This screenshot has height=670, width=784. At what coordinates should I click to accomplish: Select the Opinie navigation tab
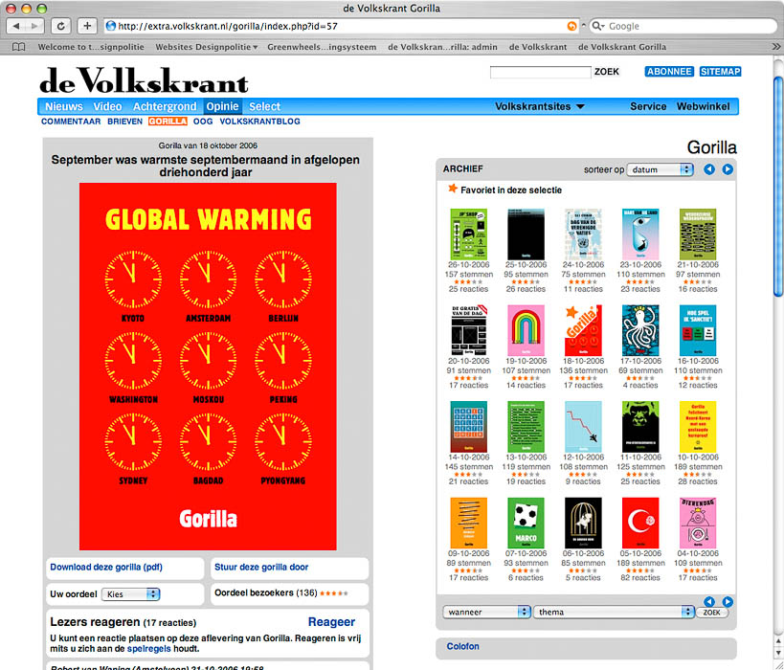(222, 106)
